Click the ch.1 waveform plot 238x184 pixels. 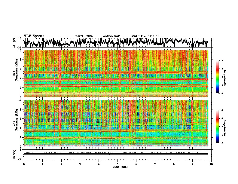coord(118,43)
